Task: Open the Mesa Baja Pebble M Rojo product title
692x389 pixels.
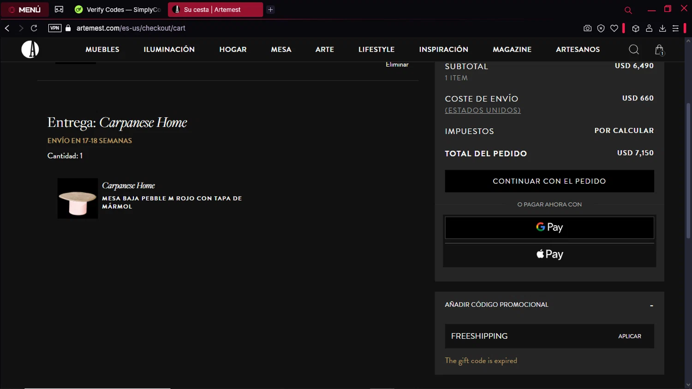Action: (x=172, y=202)
